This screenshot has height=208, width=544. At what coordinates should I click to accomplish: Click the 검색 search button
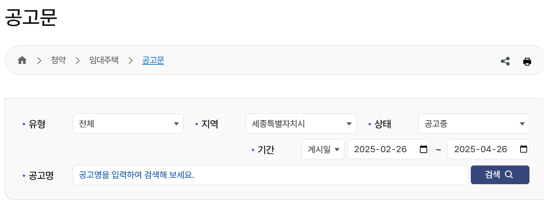click(500, 175)
